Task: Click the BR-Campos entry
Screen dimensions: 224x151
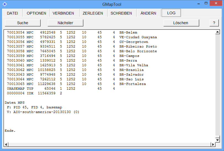Action: coord(73,56)
